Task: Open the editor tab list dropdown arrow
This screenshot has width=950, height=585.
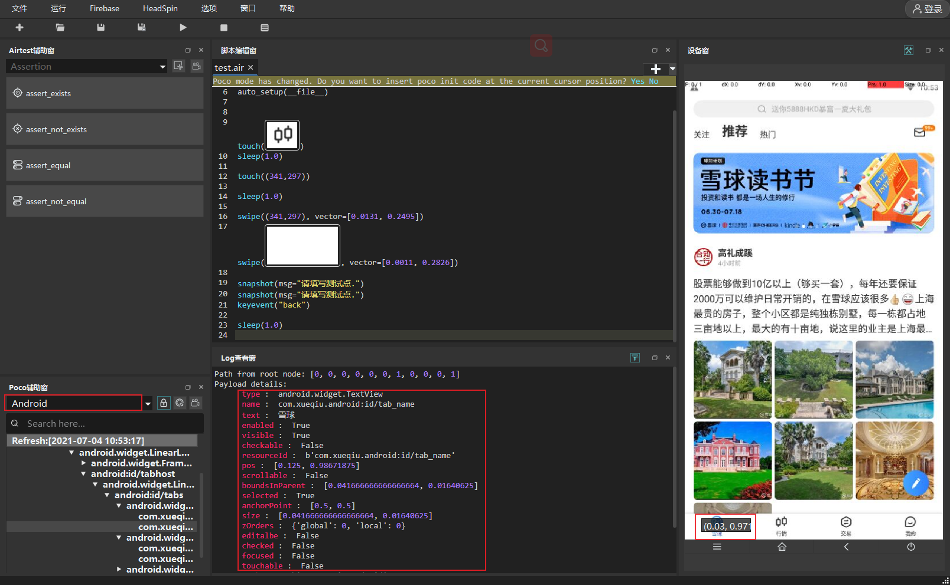Action: click(x=672, y=69)
